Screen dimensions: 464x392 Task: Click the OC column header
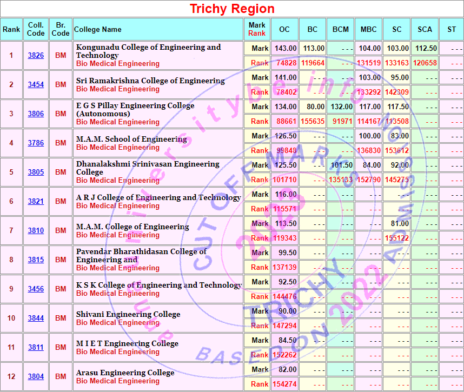point(284,29)
